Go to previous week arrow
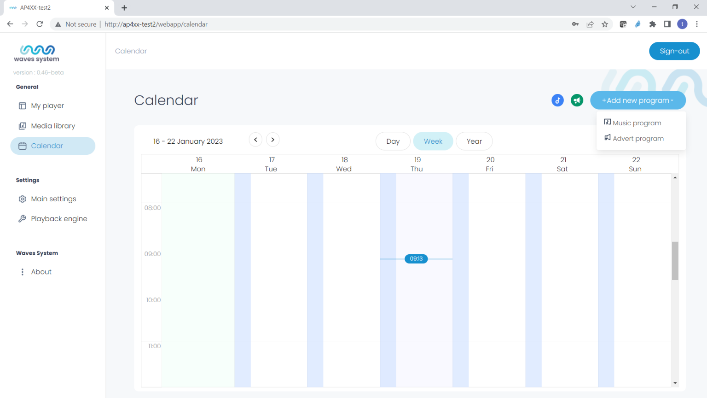This screenshot has height=398, width=707. 255,140
